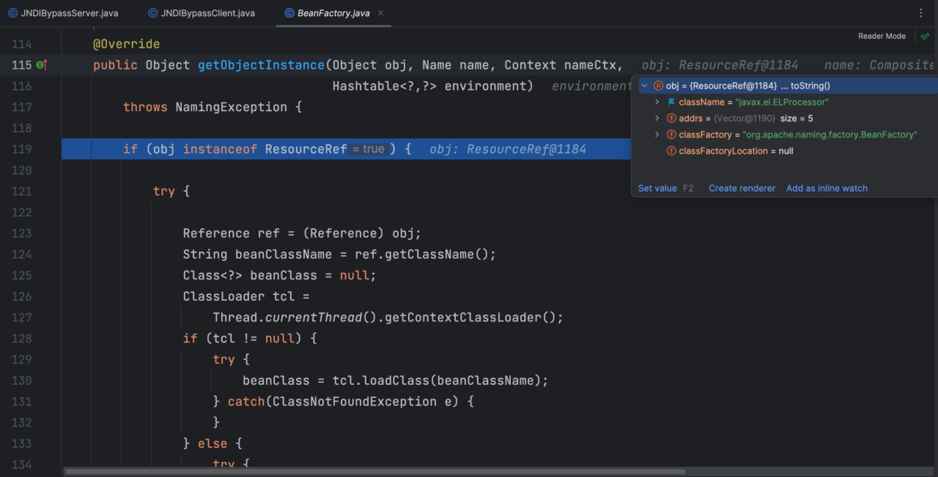Click Set value link

point(657,188)
